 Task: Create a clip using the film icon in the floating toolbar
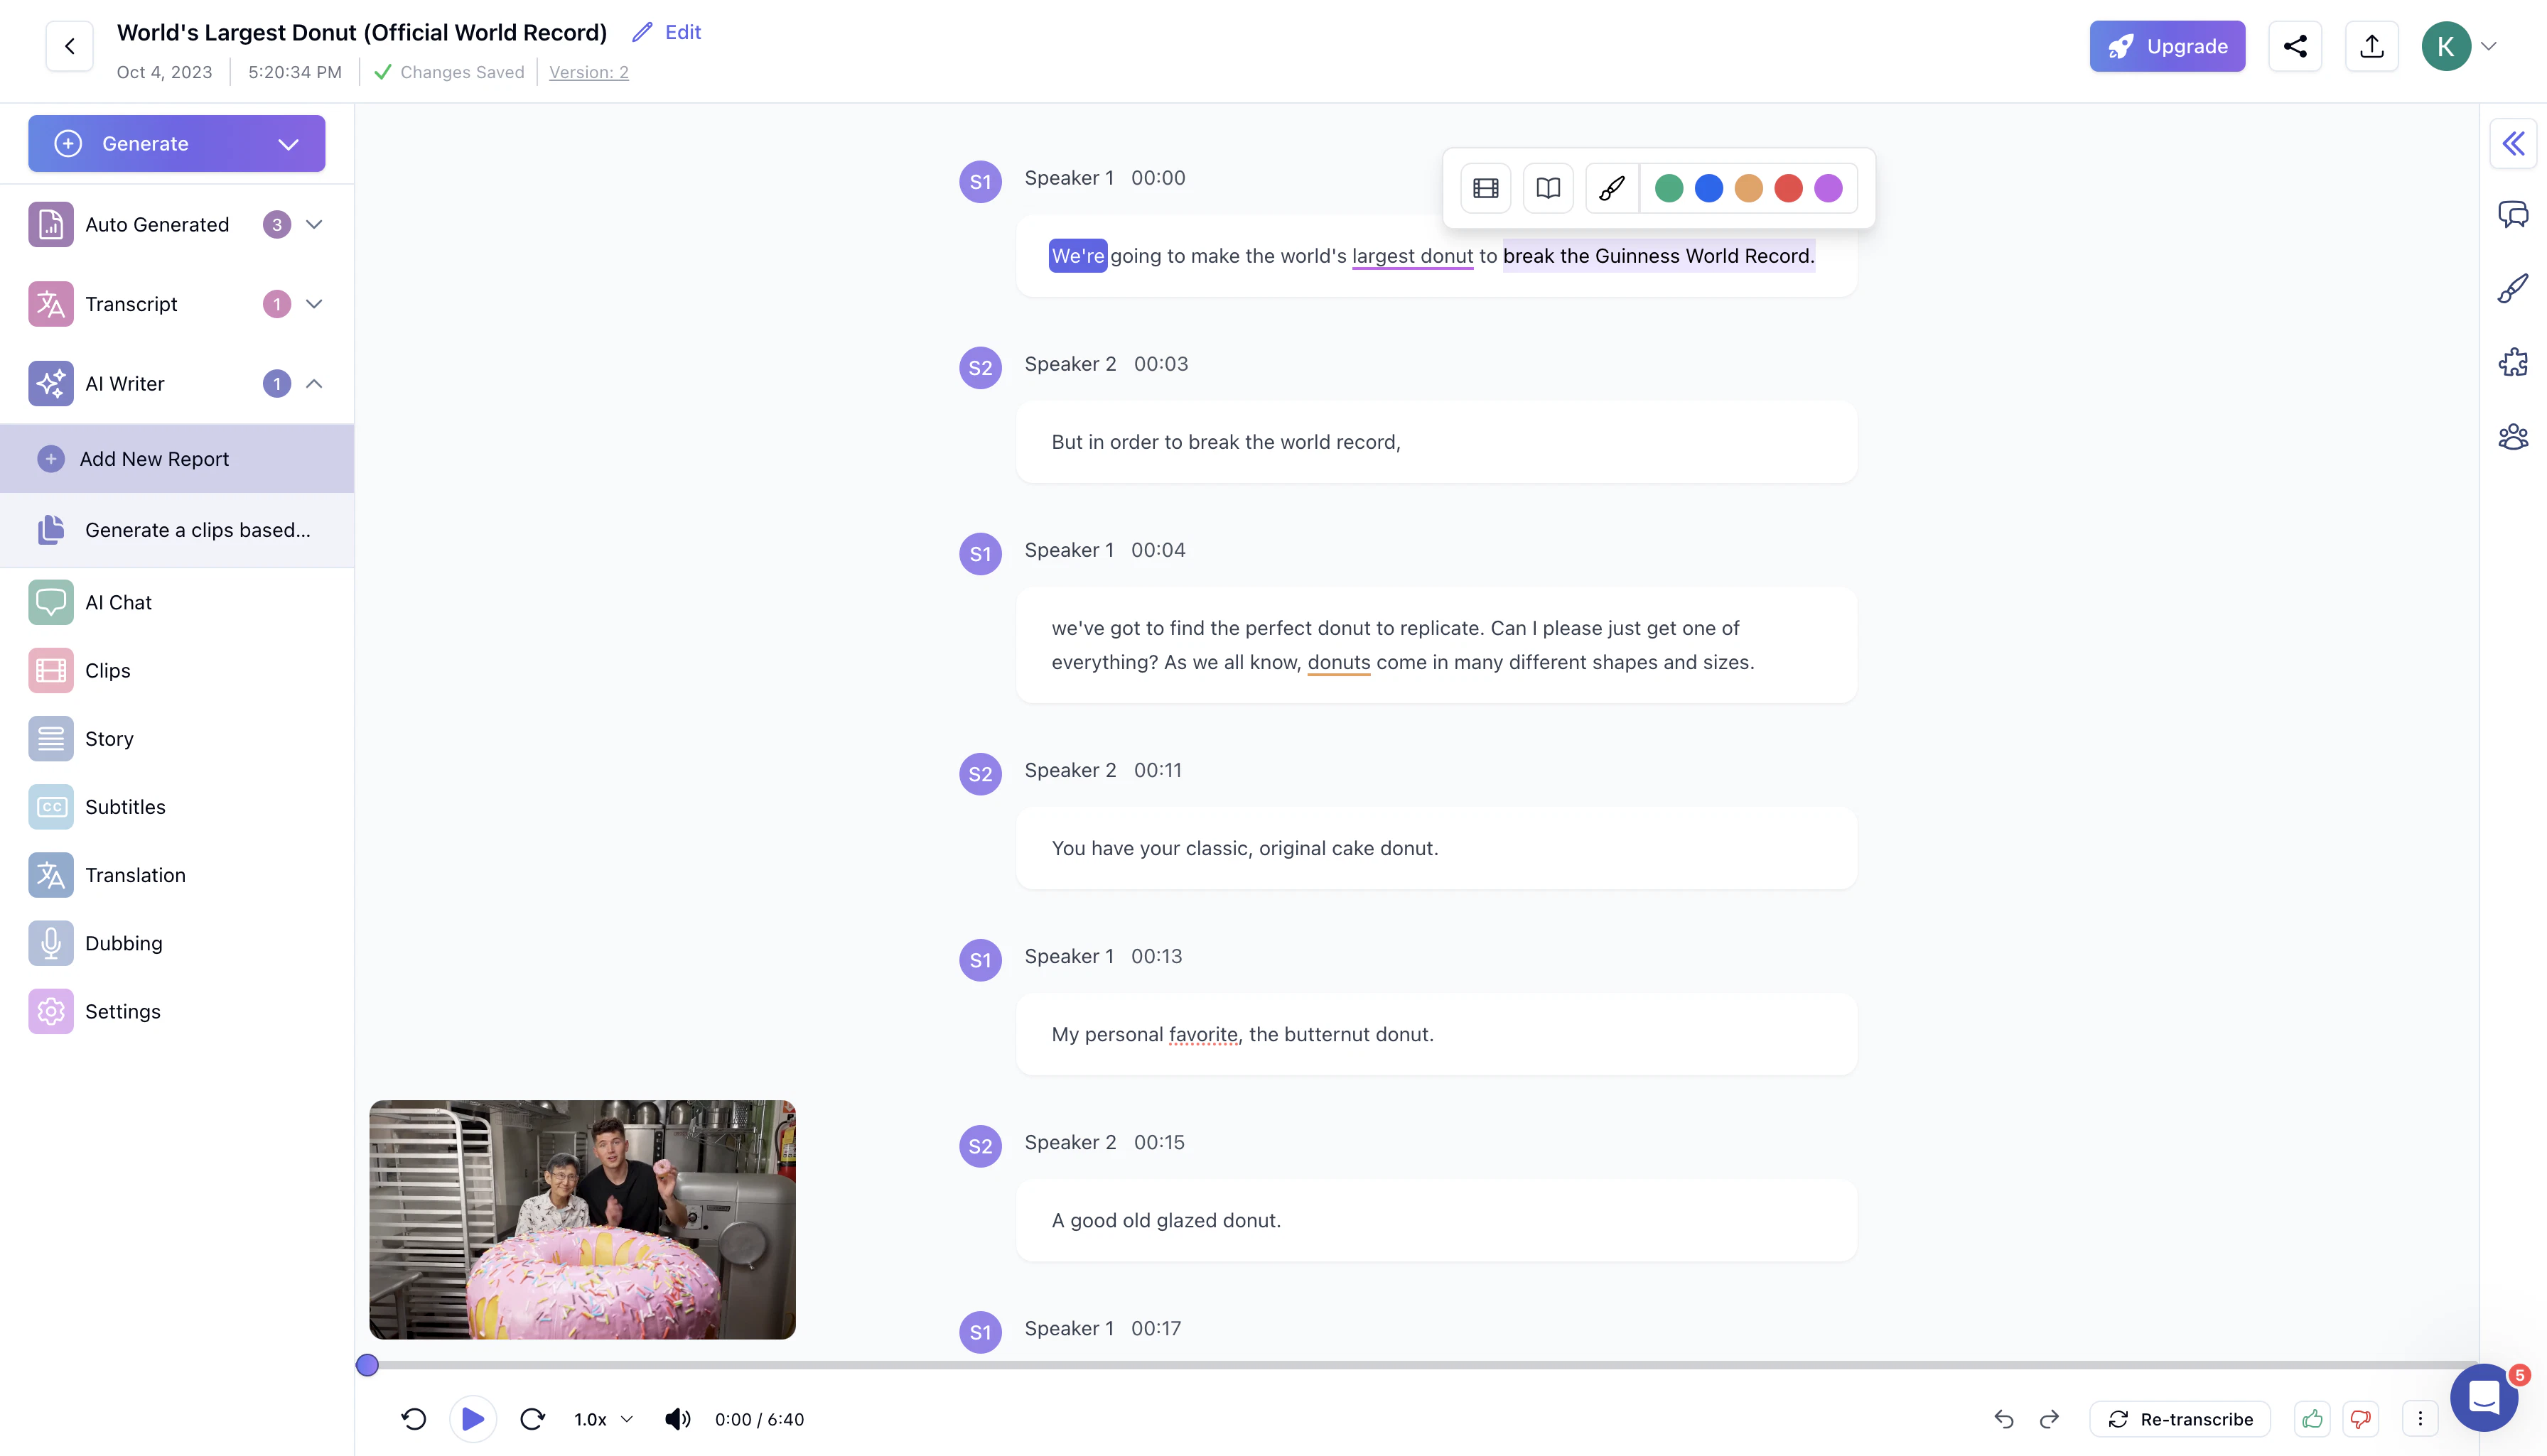(x=1485, y=187)
